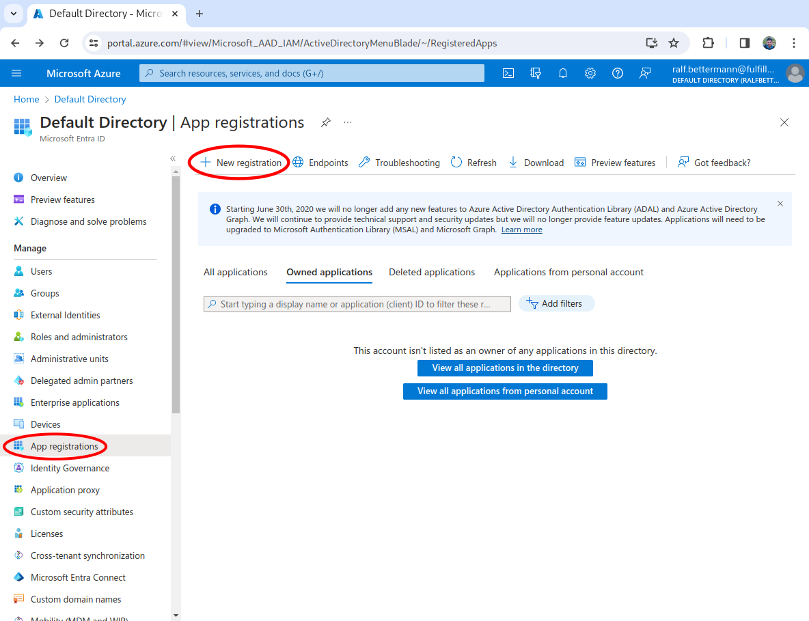The height and width of the screenshot is (621, 809).
Task: Open Chrome tab search dropdown arrow
Action: tap(13, 14)
